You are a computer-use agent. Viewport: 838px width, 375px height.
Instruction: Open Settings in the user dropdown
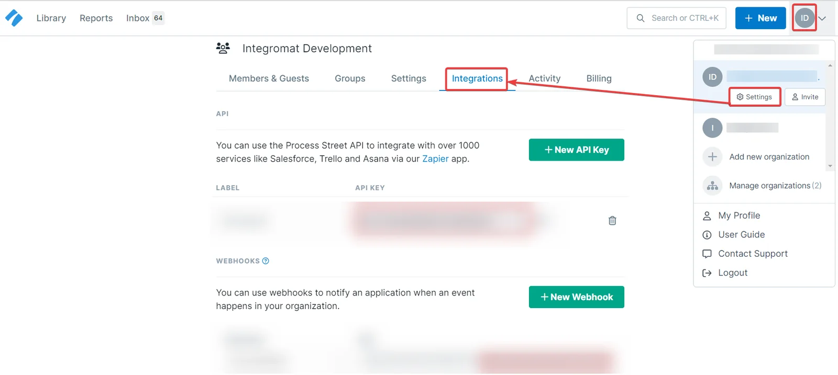tap(755, 97)
